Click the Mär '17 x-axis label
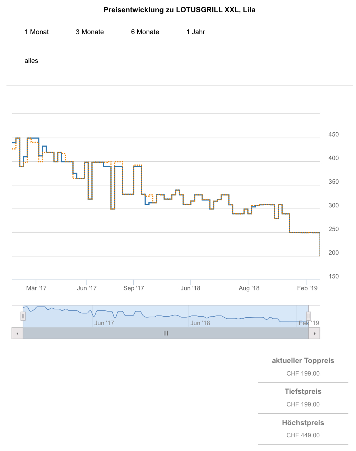Image resolution: width=356 pixels, height=451 pixels. 36,288
